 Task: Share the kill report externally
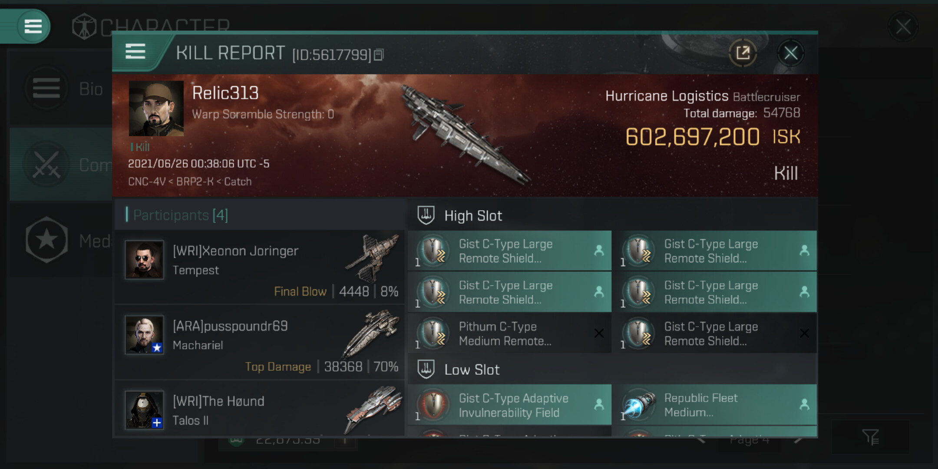(x=743, y=53)
